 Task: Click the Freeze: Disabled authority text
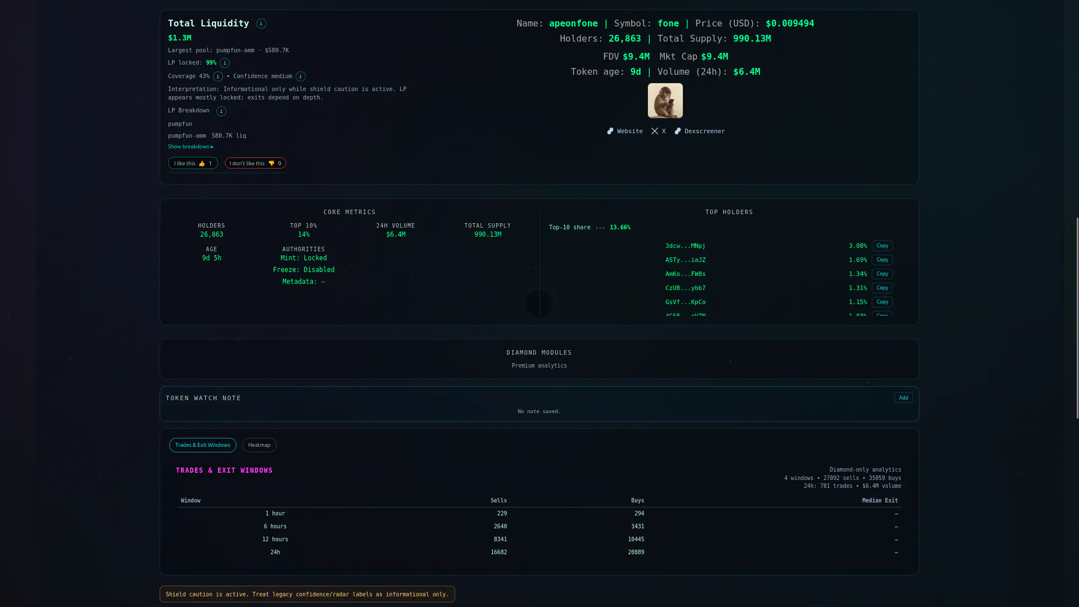303,270
